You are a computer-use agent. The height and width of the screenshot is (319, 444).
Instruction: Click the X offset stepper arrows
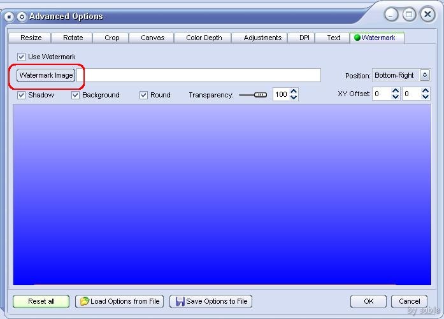pos(396,94)
